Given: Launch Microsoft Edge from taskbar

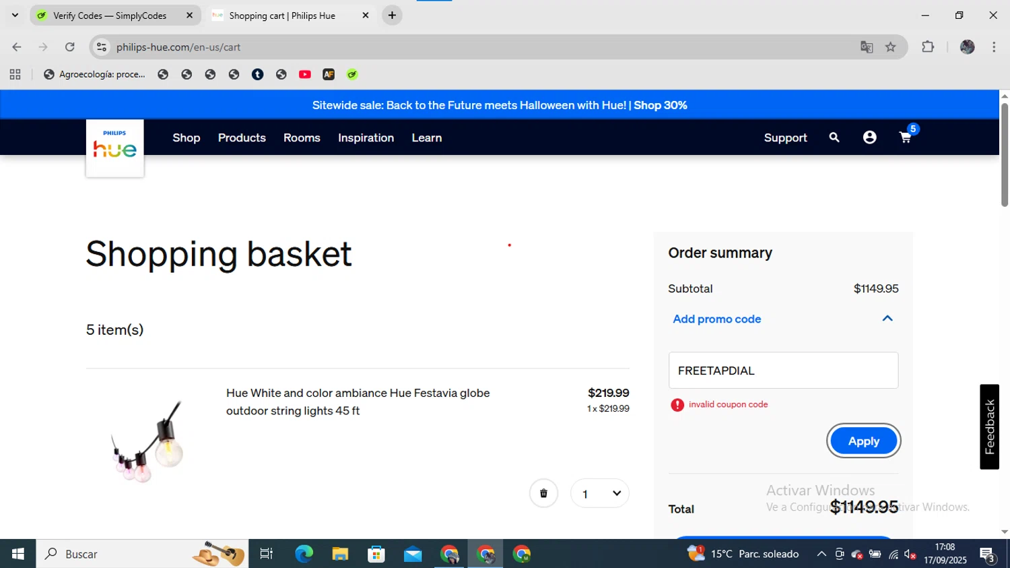Looking at the screenshot, I should click(304, 554).
